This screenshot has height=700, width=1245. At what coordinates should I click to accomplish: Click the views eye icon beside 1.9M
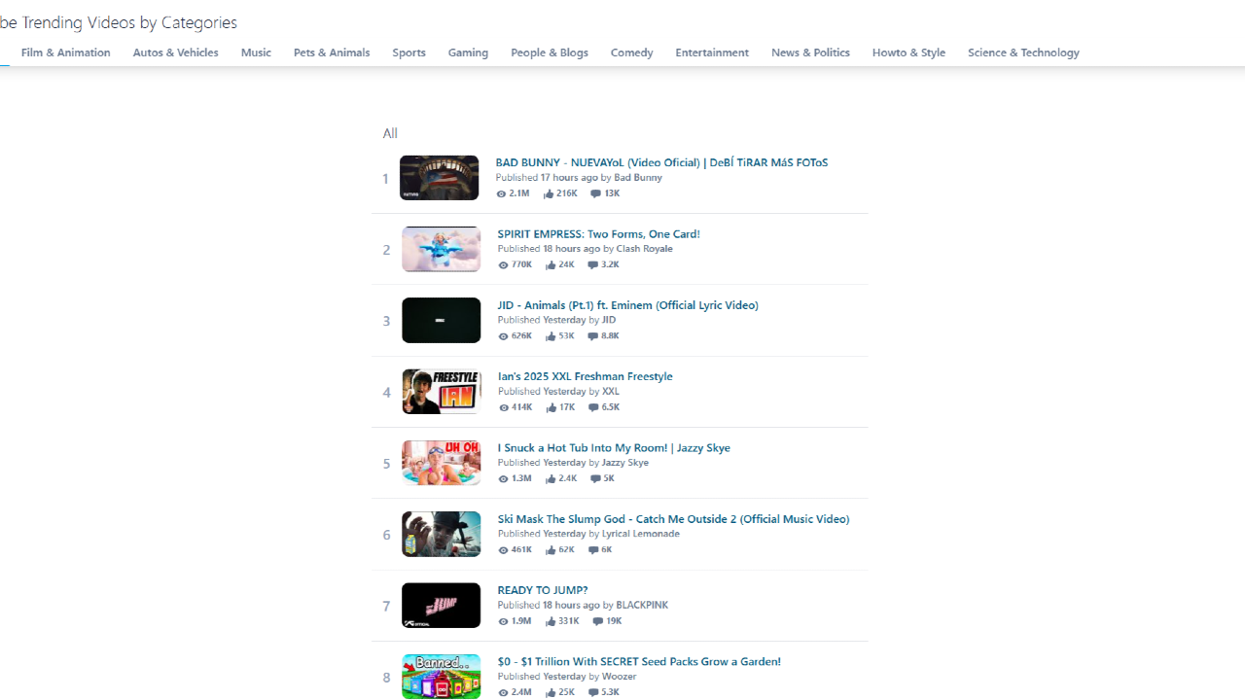503,621
